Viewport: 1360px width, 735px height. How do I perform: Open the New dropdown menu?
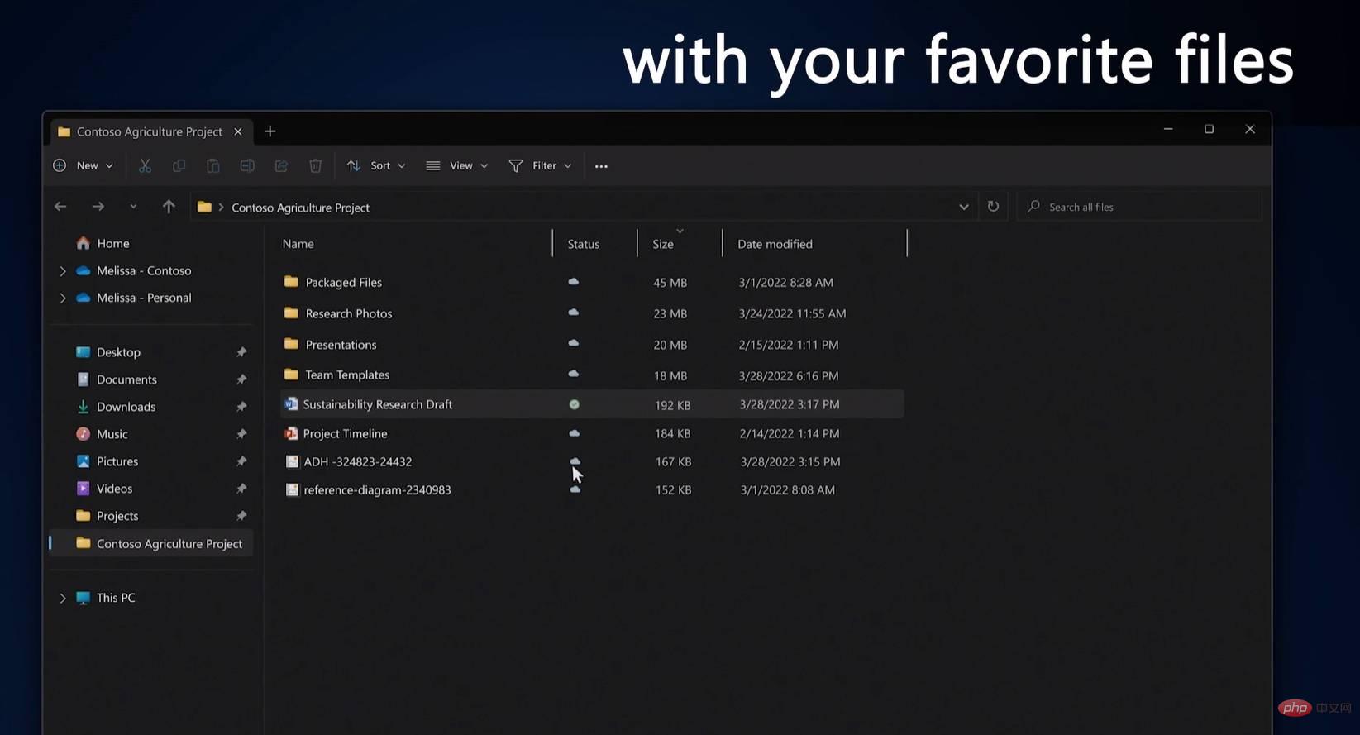84,166
